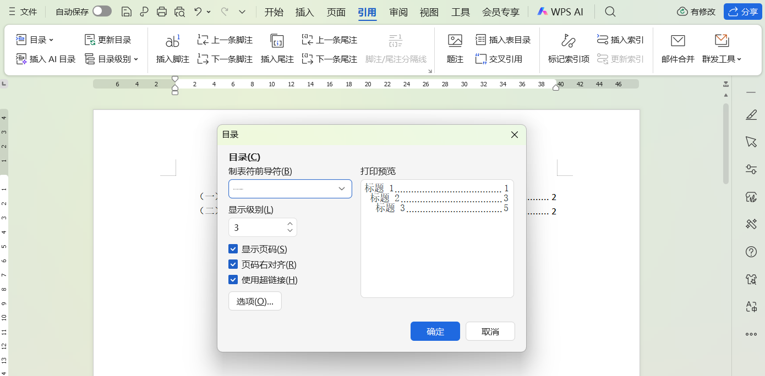This screenshot has height=376, width=765.
Task: Open the Print icon
Action: click(161, 11)
